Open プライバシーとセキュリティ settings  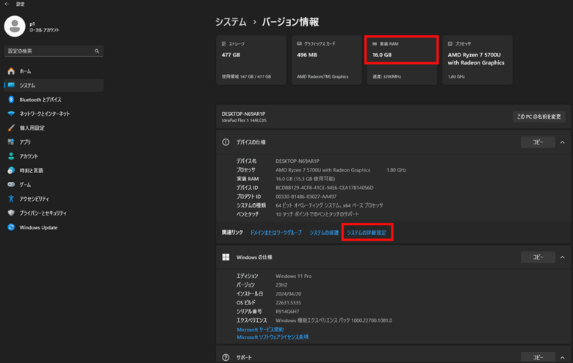(x=54, y=213)
